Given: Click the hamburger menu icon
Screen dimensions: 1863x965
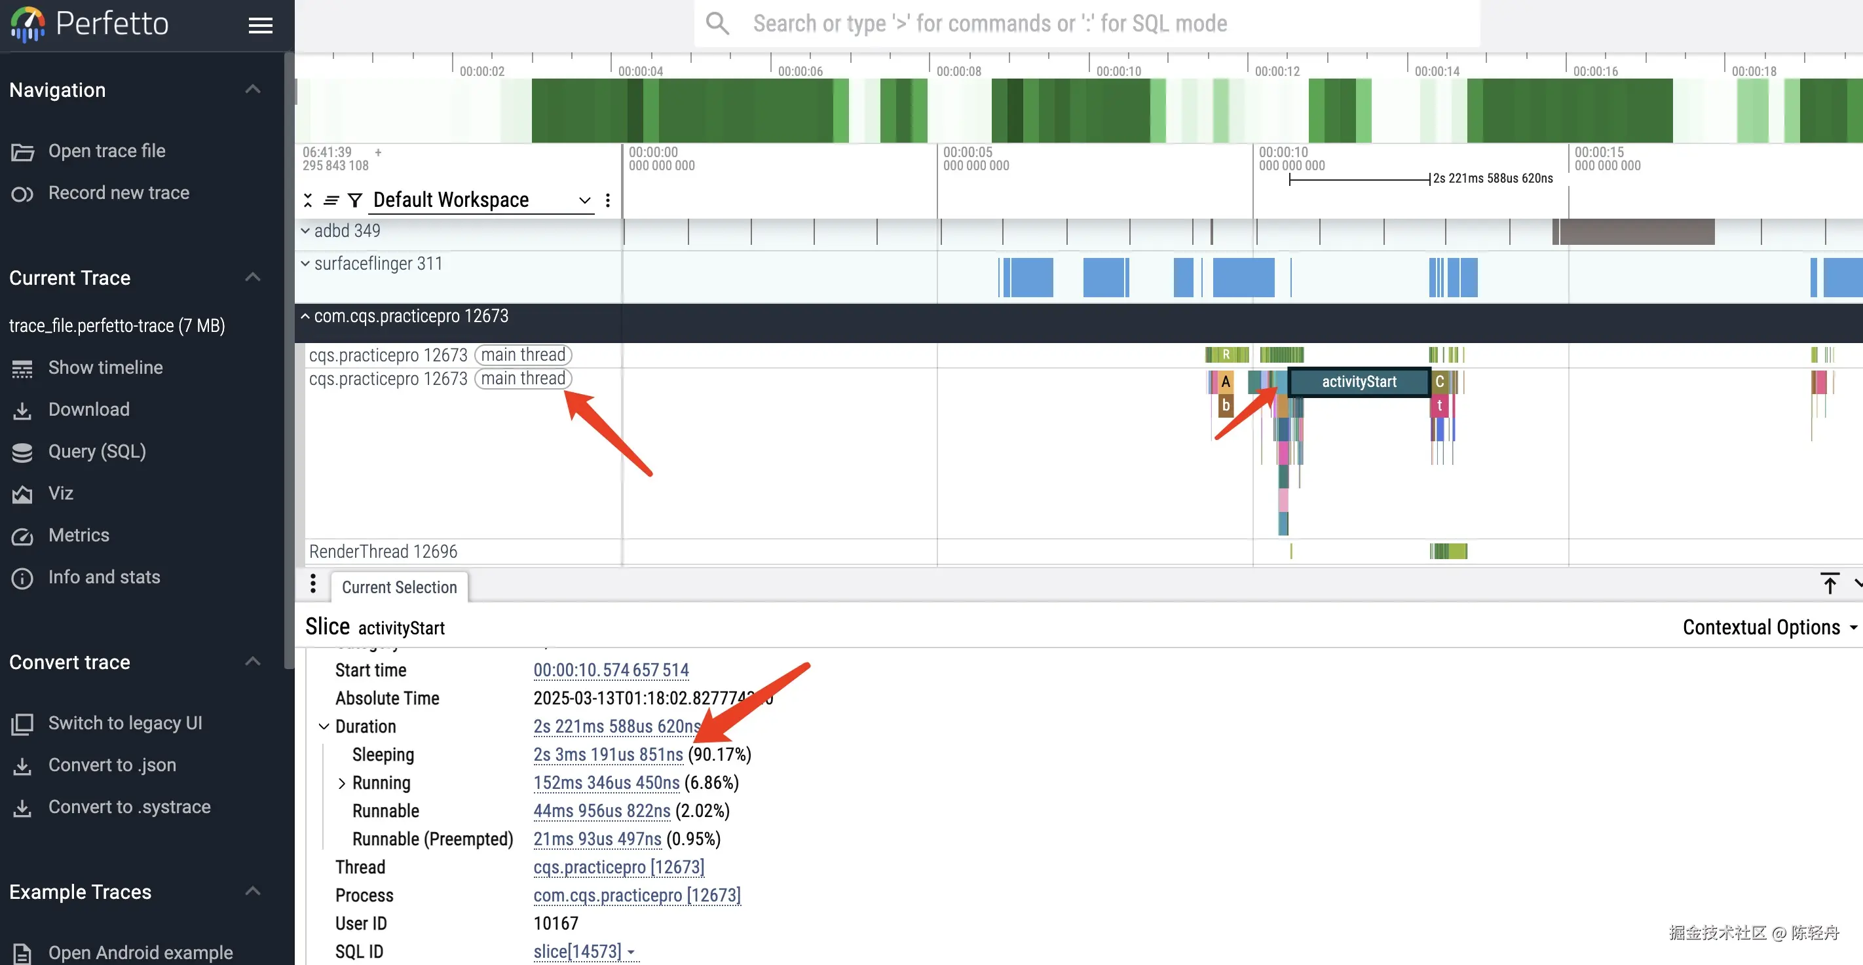Looking at the screenshot, I should [260, 26].
